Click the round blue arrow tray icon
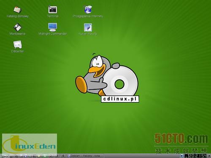Screen dimensions: 211x158 coord(182,156)
